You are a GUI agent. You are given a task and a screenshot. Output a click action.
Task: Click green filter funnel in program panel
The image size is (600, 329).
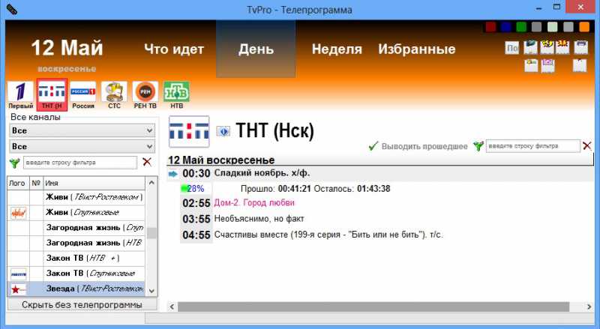click(478, 145)
